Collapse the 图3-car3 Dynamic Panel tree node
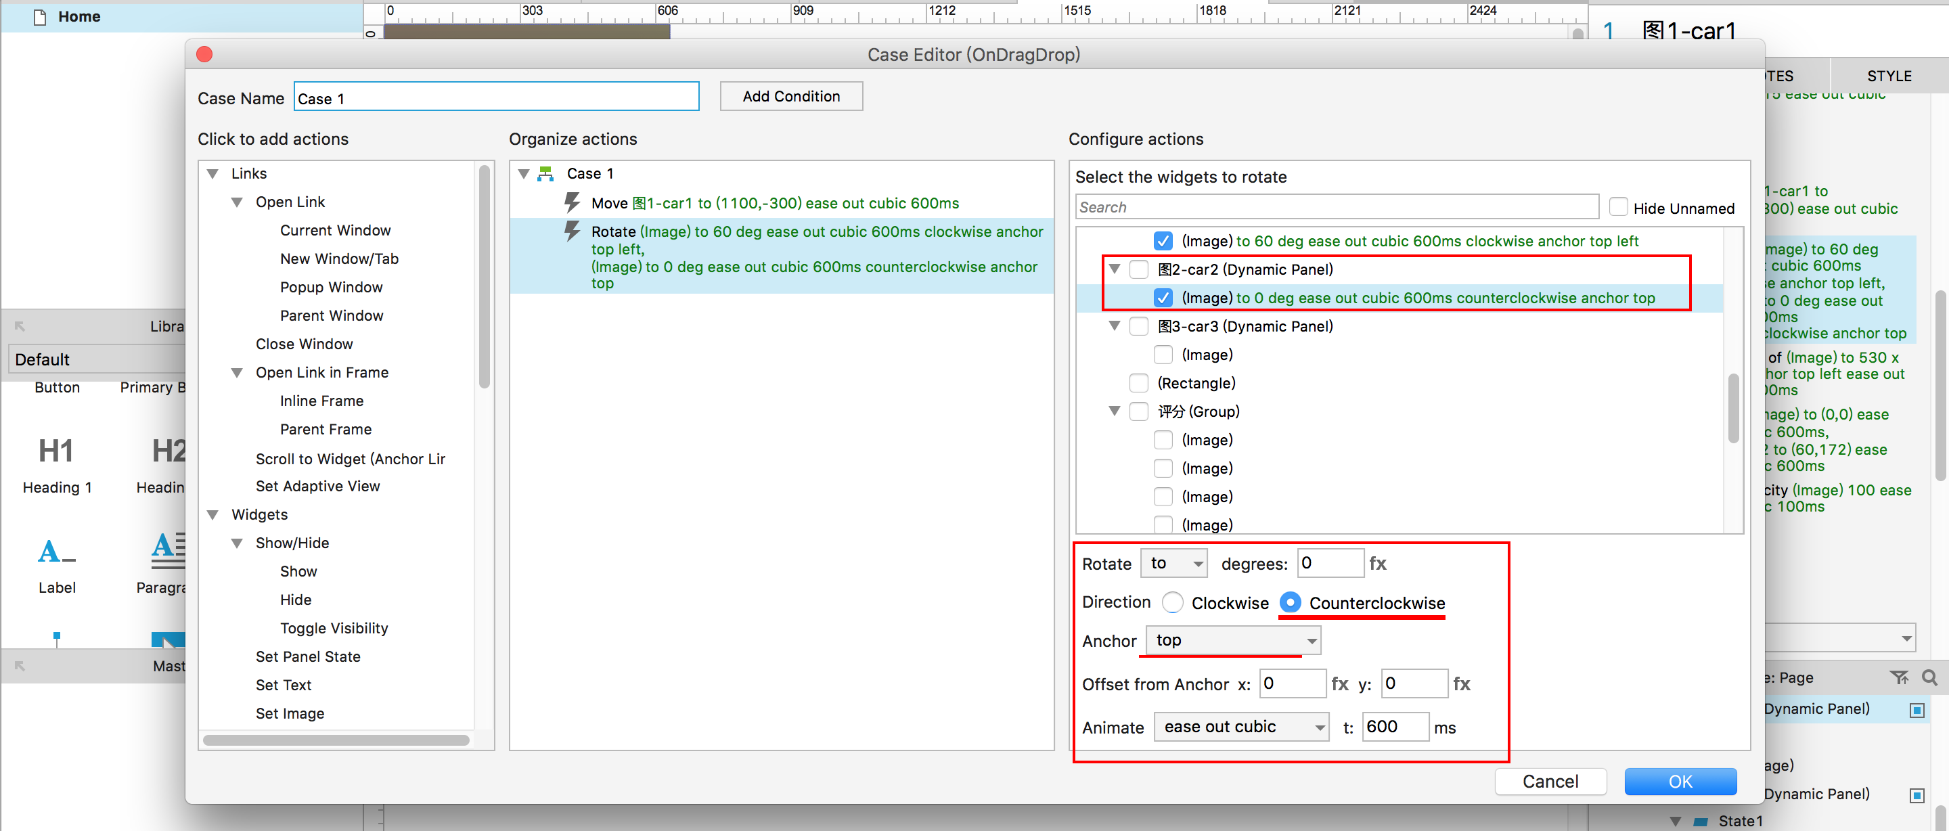This screenshot has height=831, width=1949. click(x=1115, y=326)
